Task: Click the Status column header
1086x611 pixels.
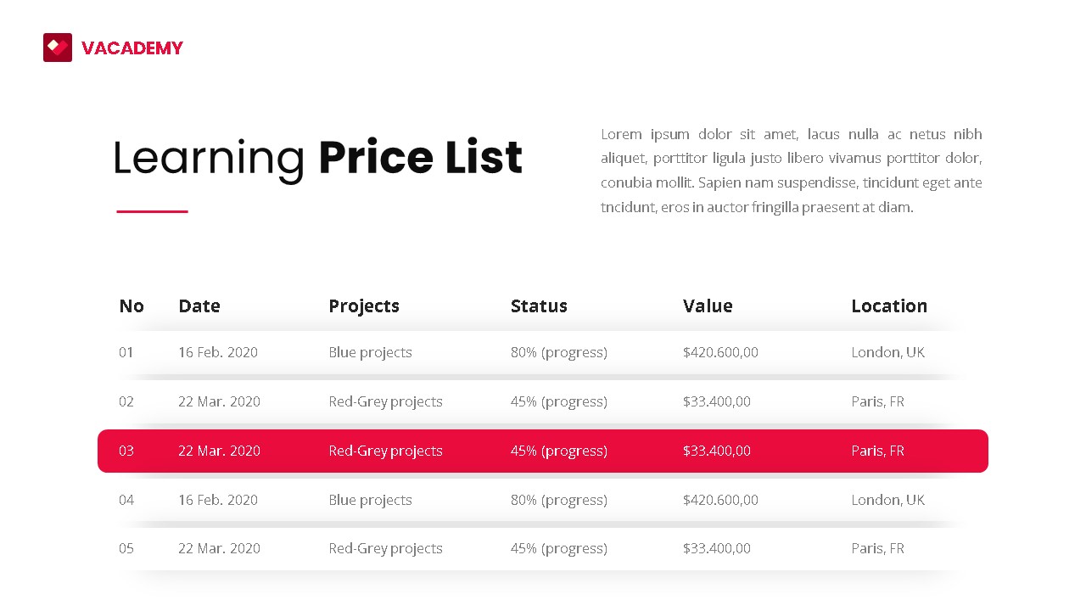Action: point(539,305)
